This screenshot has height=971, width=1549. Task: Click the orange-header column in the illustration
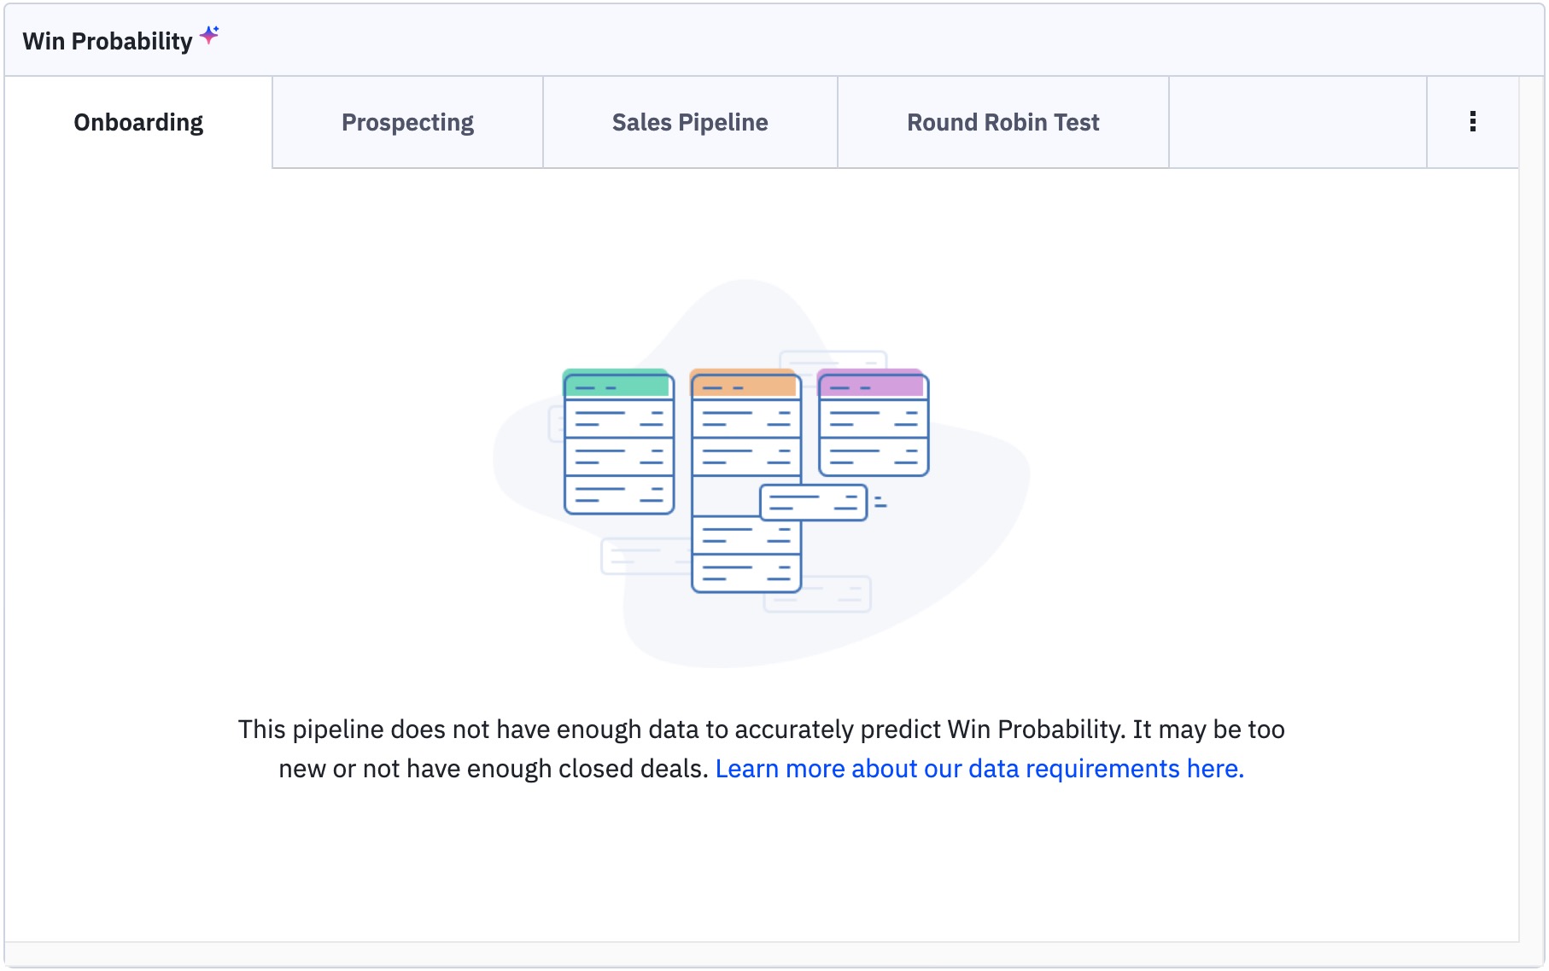click(x=745, y=481)
